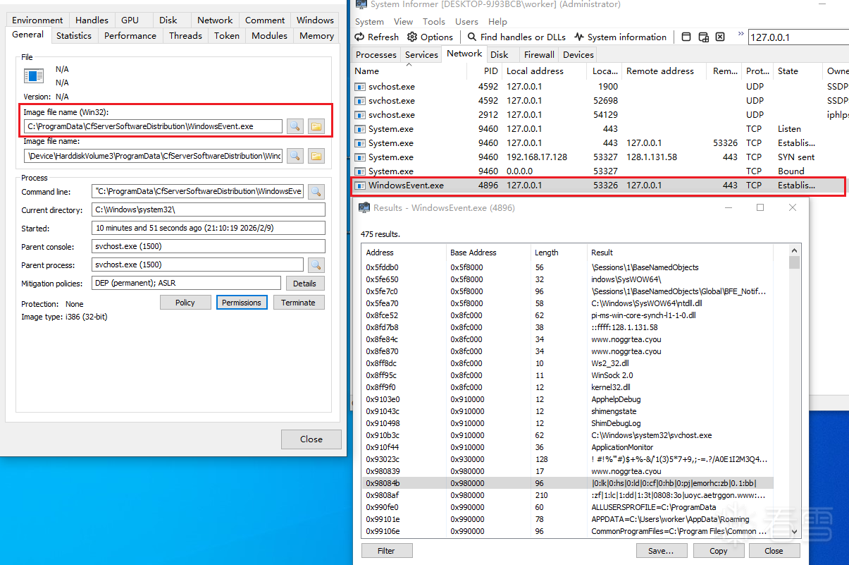849x565 pixels.
Task: Click magnifier icon next to Win32 image file name
Action: (295, 126)
